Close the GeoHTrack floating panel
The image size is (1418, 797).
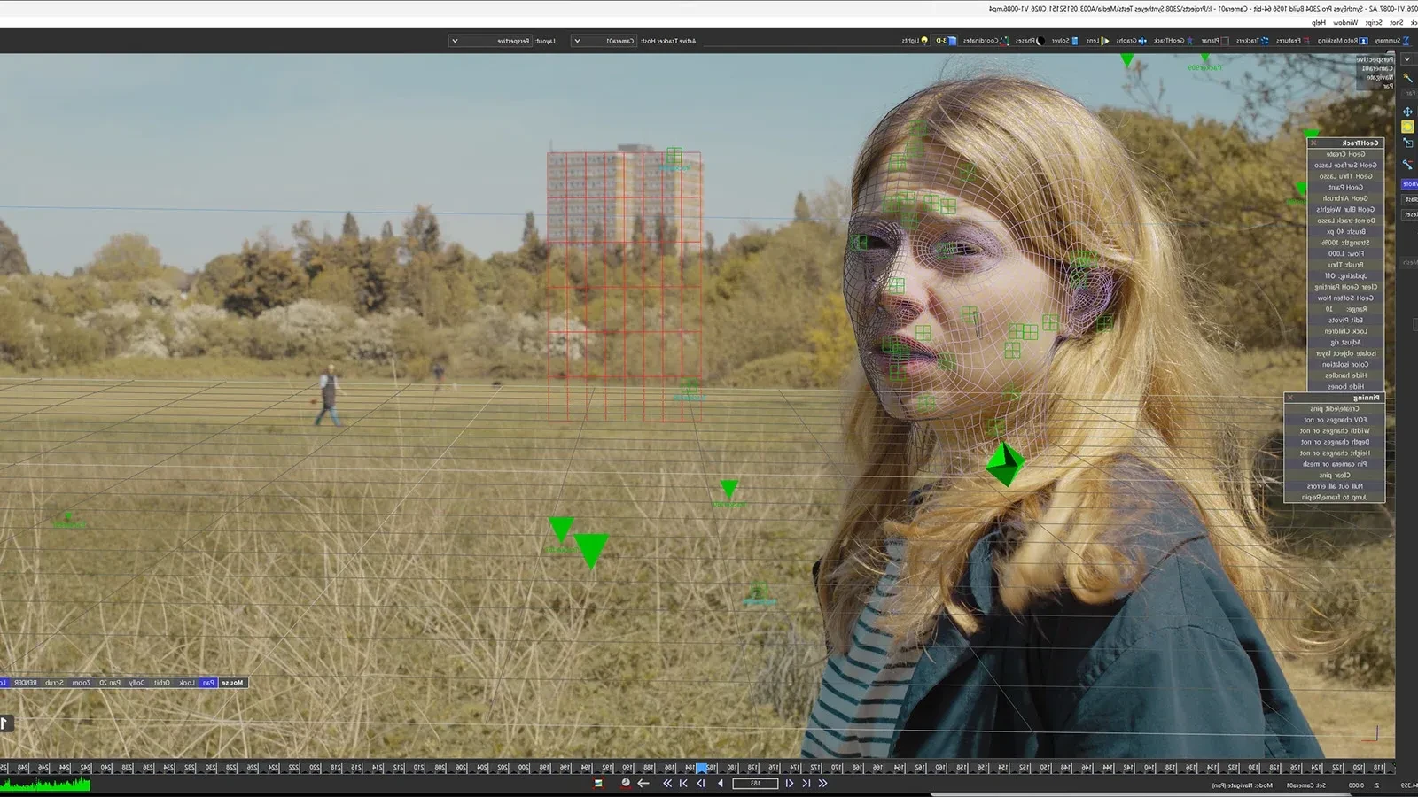1313,143
